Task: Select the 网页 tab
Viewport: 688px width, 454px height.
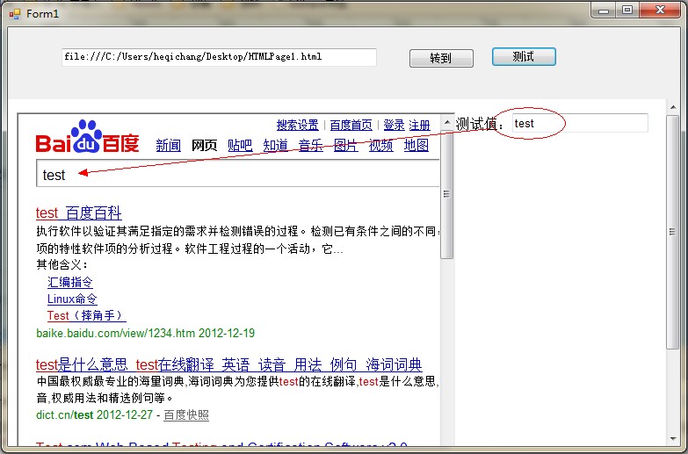Action: click(205, 145)
